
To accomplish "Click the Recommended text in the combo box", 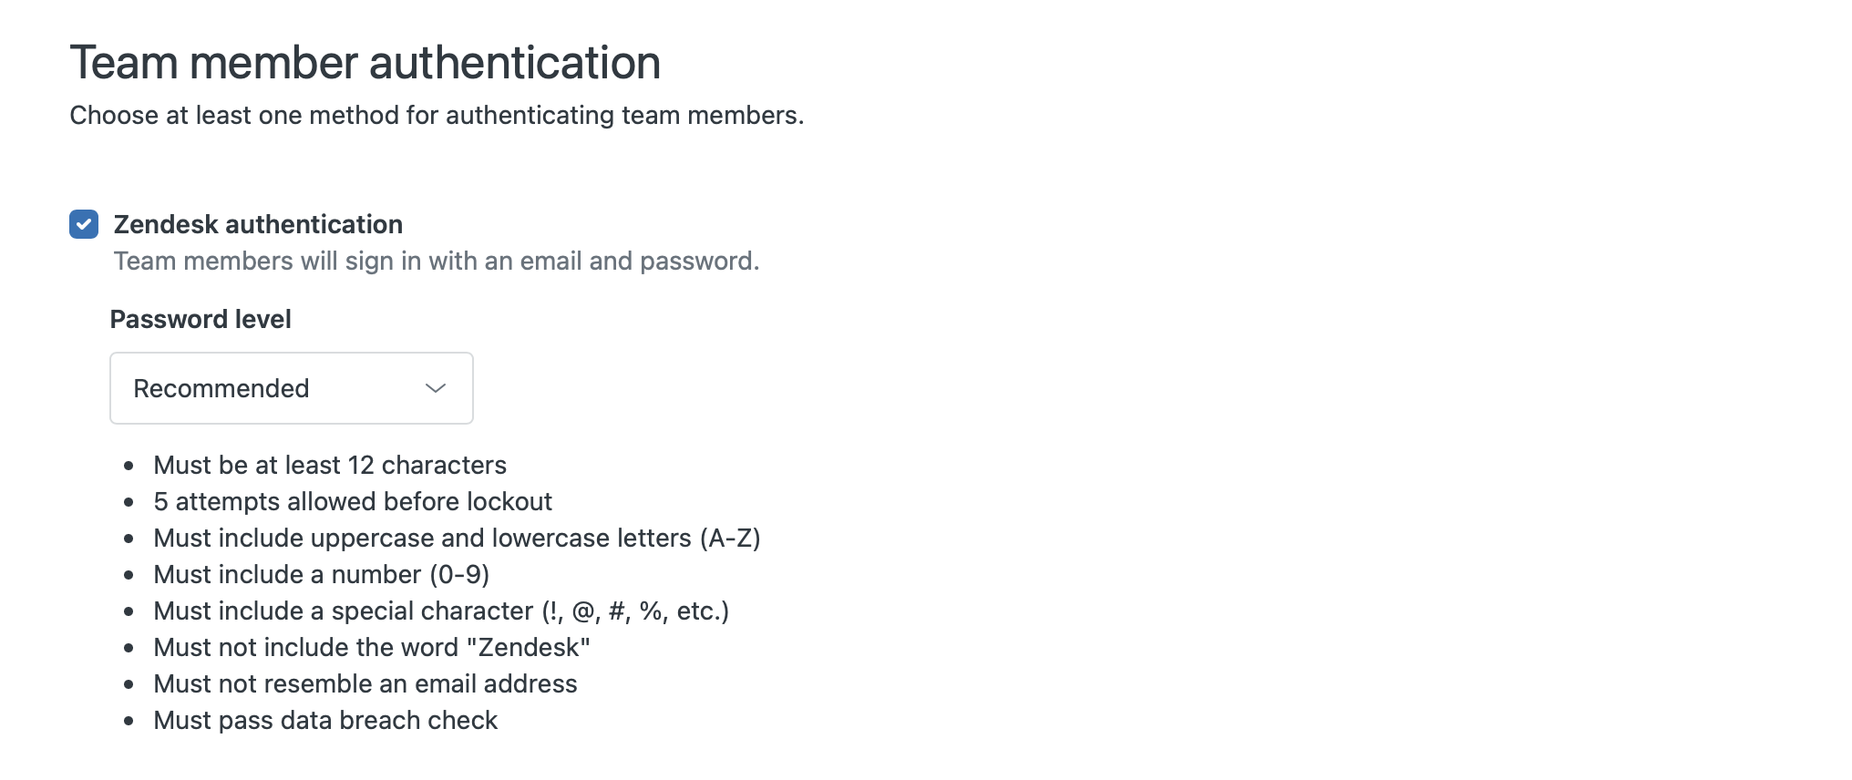I will pyautogui.click(x=221, y=388).
